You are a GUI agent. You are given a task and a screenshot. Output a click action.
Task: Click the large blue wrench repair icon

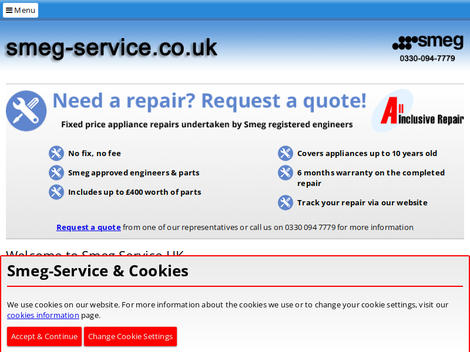tap(26, 111)
